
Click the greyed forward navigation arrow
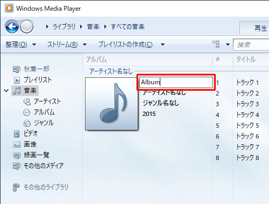(x=26, y=27)
